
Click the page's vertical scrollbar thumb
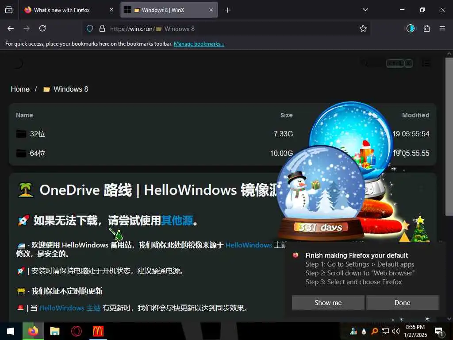point(449,136)
